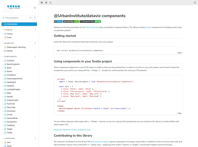The image size is (198, 147).
Task: Open the PymChild component
Action: point(11,104)
